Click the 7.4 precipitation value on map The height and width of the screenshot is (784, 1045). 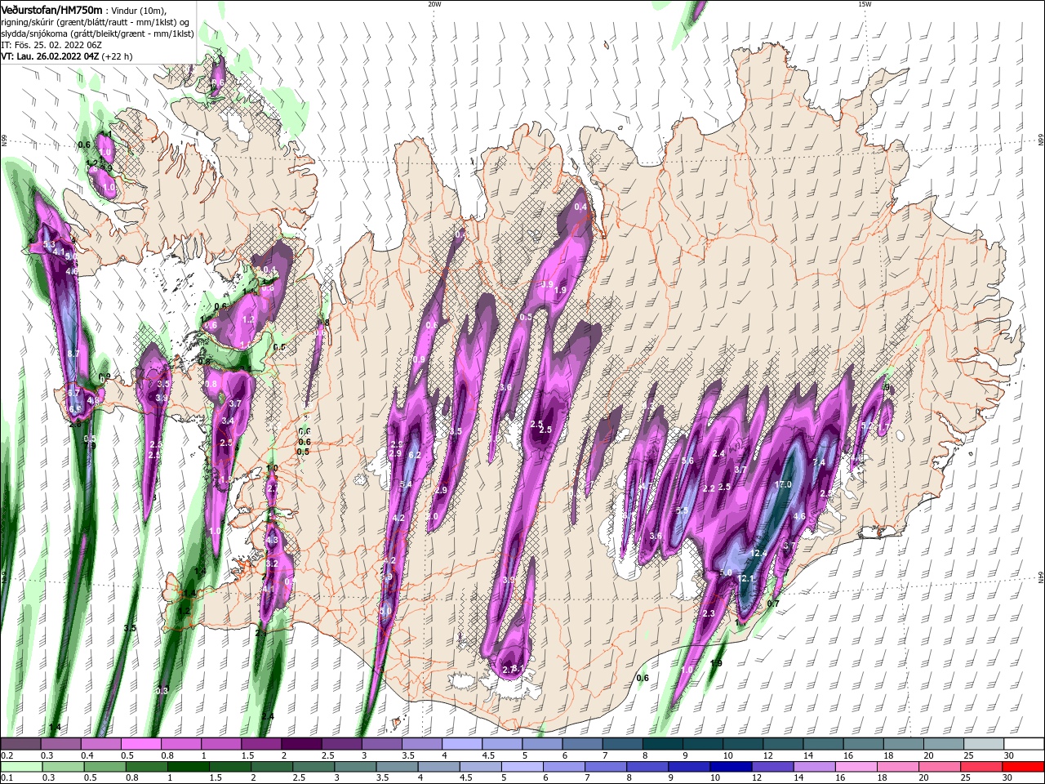tap(819, 462)
